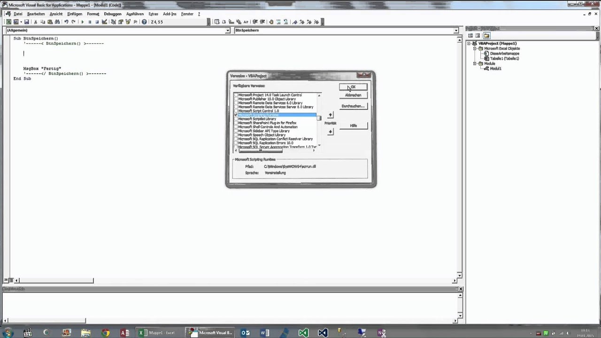Toggle Design Mode toolbar icon

pos(104,22)
